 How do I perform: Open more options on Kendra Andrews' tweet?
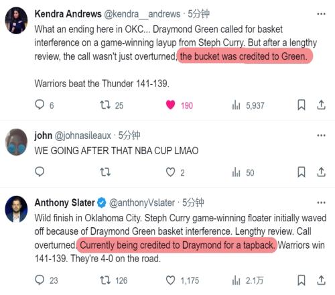tap(321, 14)
